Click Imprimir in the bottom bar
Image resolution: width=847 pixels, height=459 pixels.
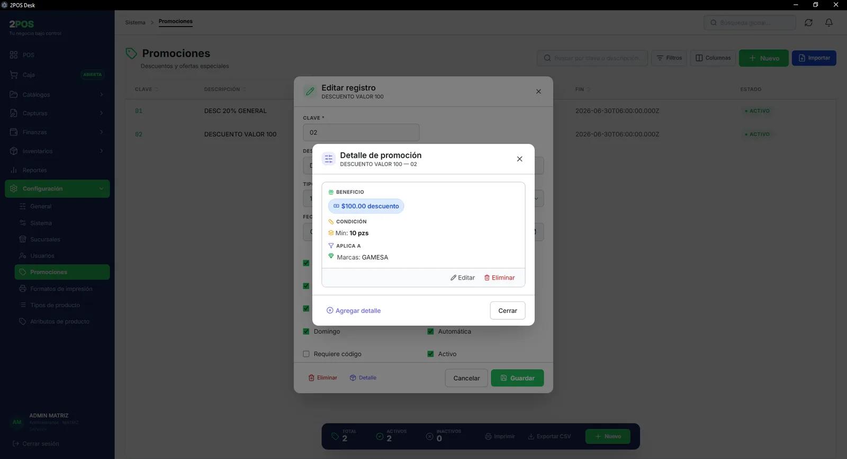pyautogui.click(x=500, y=437)
